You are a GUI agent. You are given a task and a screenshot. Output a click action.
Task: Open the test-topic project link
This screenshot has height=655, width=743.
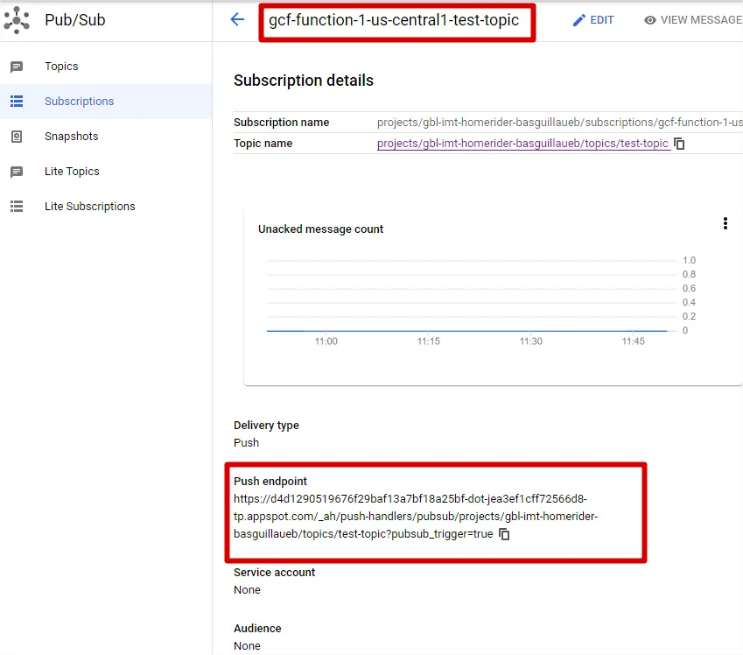522,144
